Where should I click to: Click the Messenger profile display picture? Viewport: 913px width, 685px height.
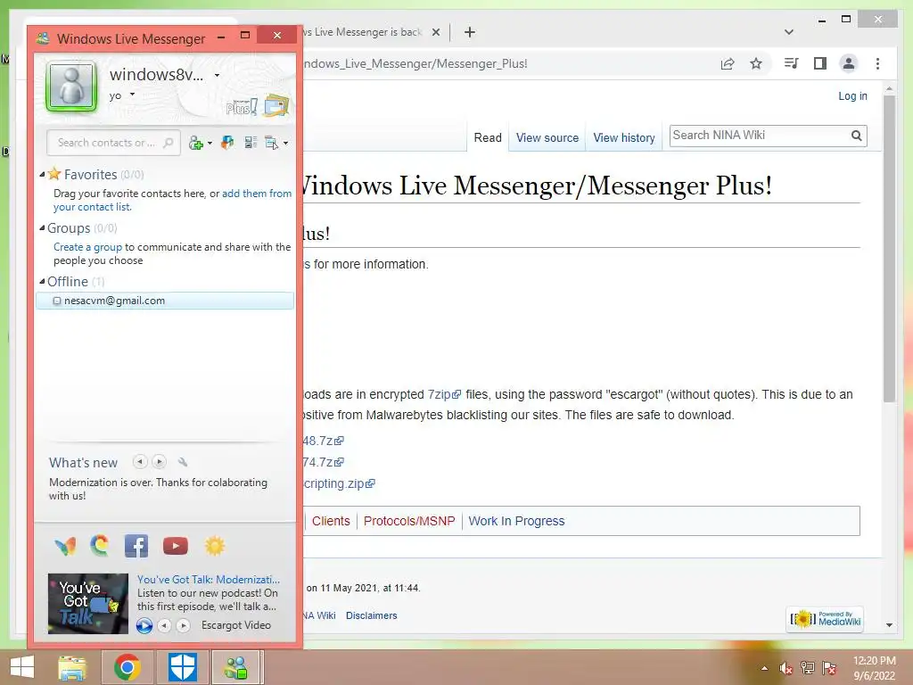pos(71,86)
